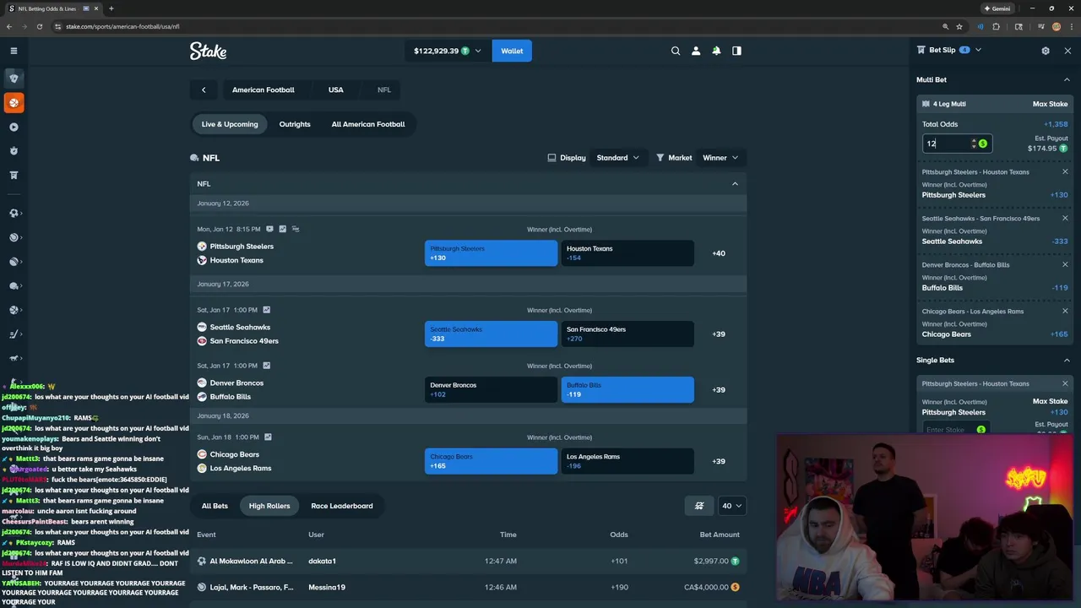
Task: Open user dakata1 in High Rollers
Action: pyautogui.click(x=323, y=561)
